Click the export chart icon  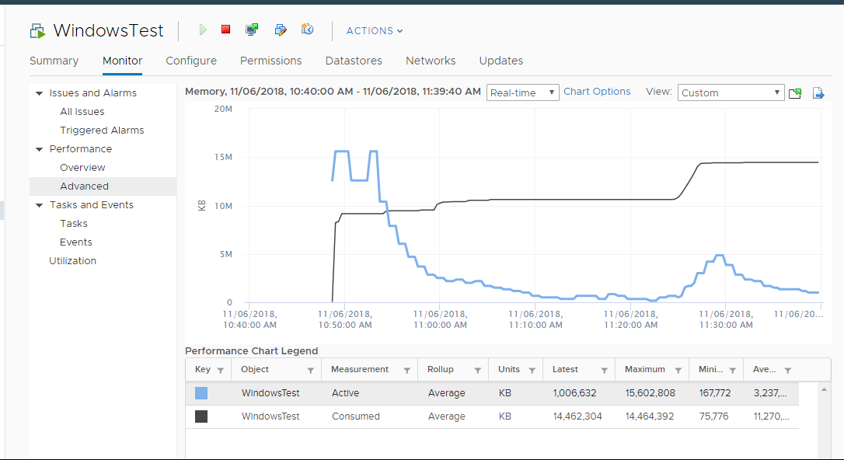[818, 93]
